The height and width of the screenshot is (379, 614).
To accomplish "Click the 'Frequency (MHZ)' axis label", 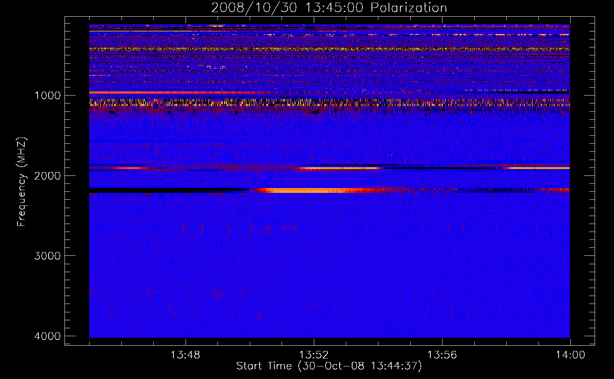I will 22,182.
